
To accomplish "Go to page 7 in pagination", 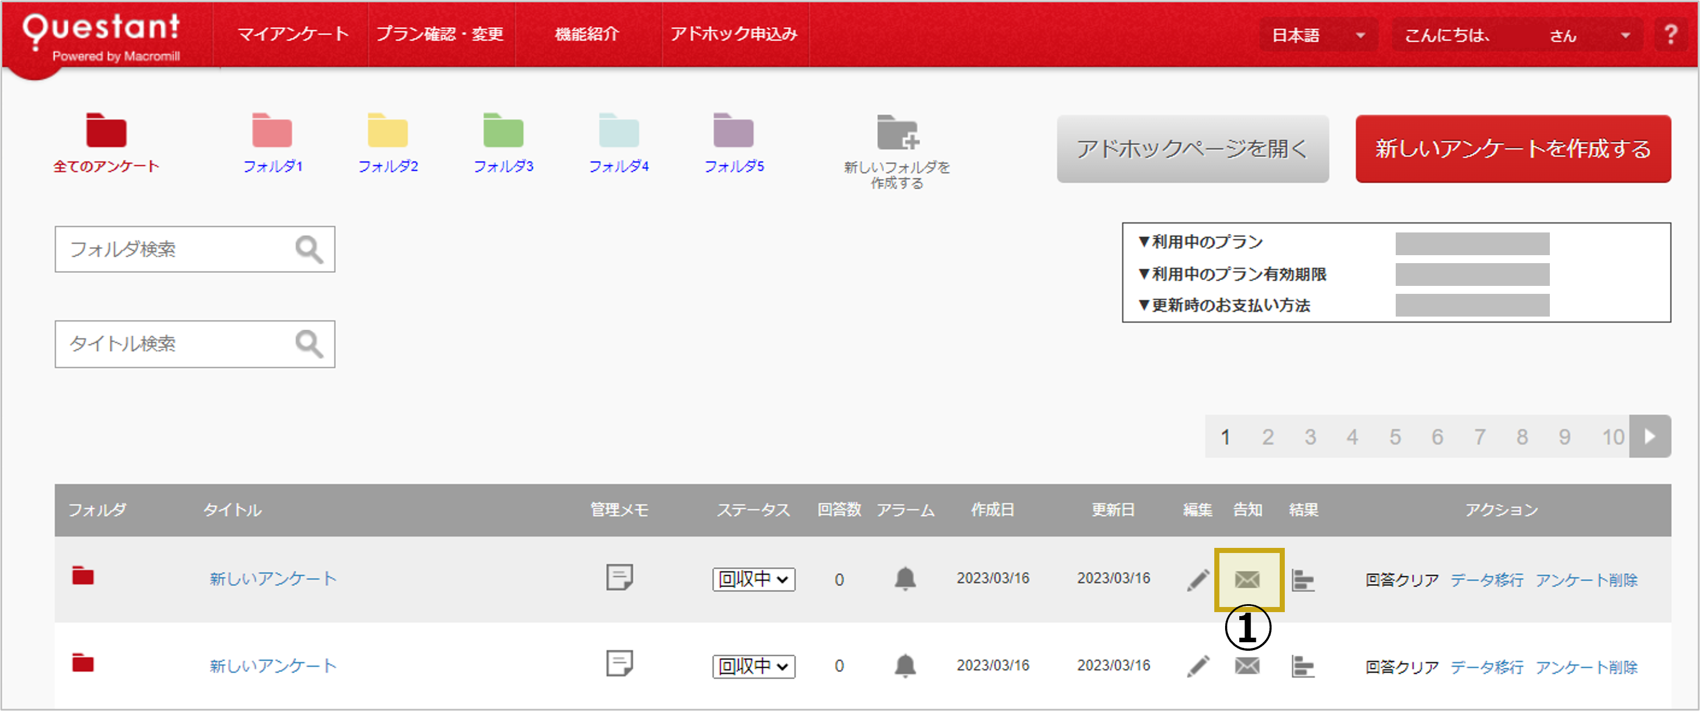I will click(1480, 436).
